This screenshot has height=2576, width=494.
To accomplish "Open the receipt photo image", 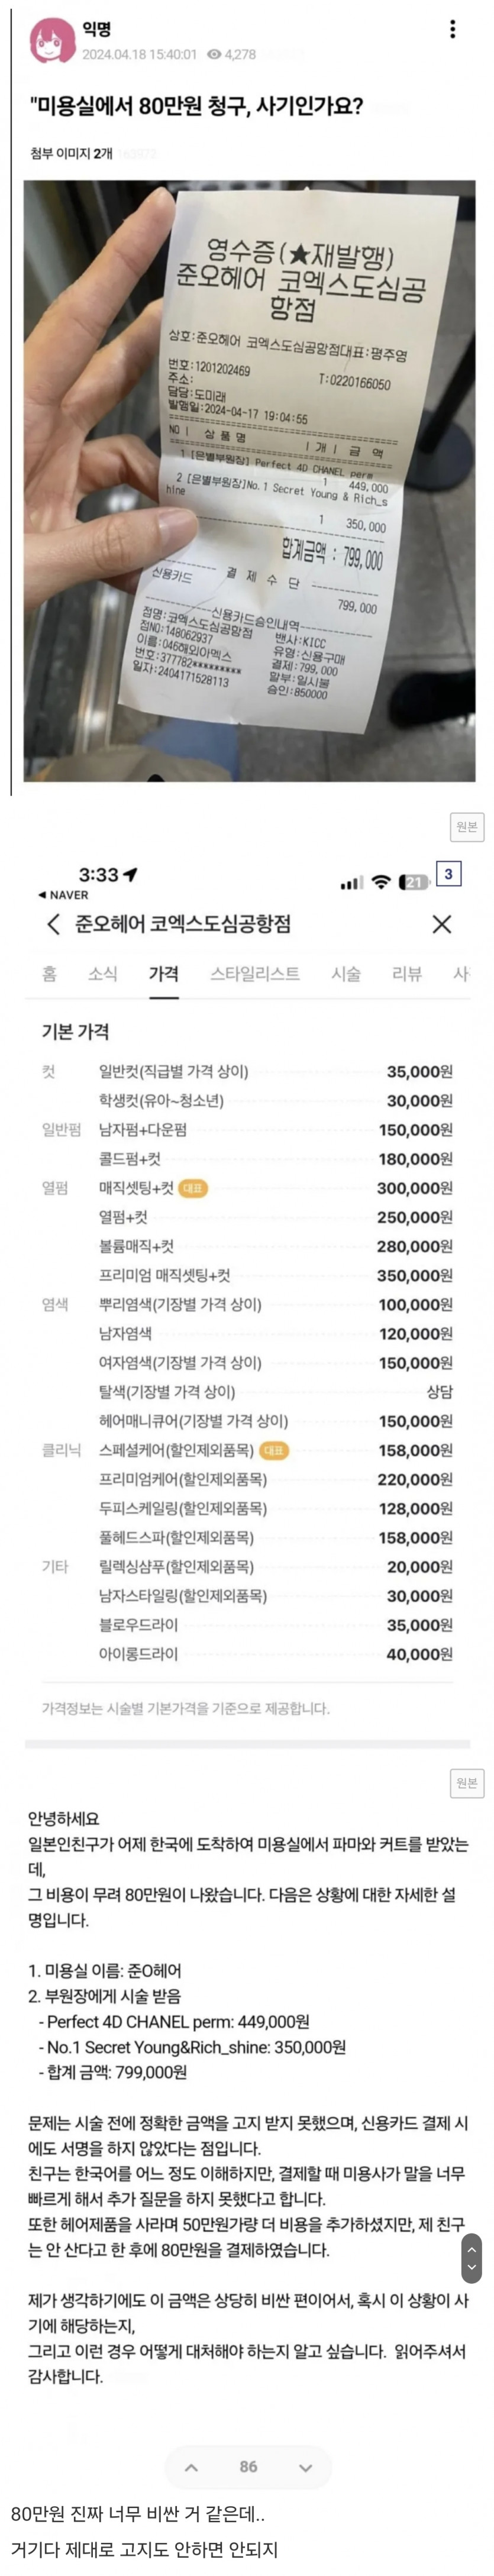I will [x=249, y=480].
